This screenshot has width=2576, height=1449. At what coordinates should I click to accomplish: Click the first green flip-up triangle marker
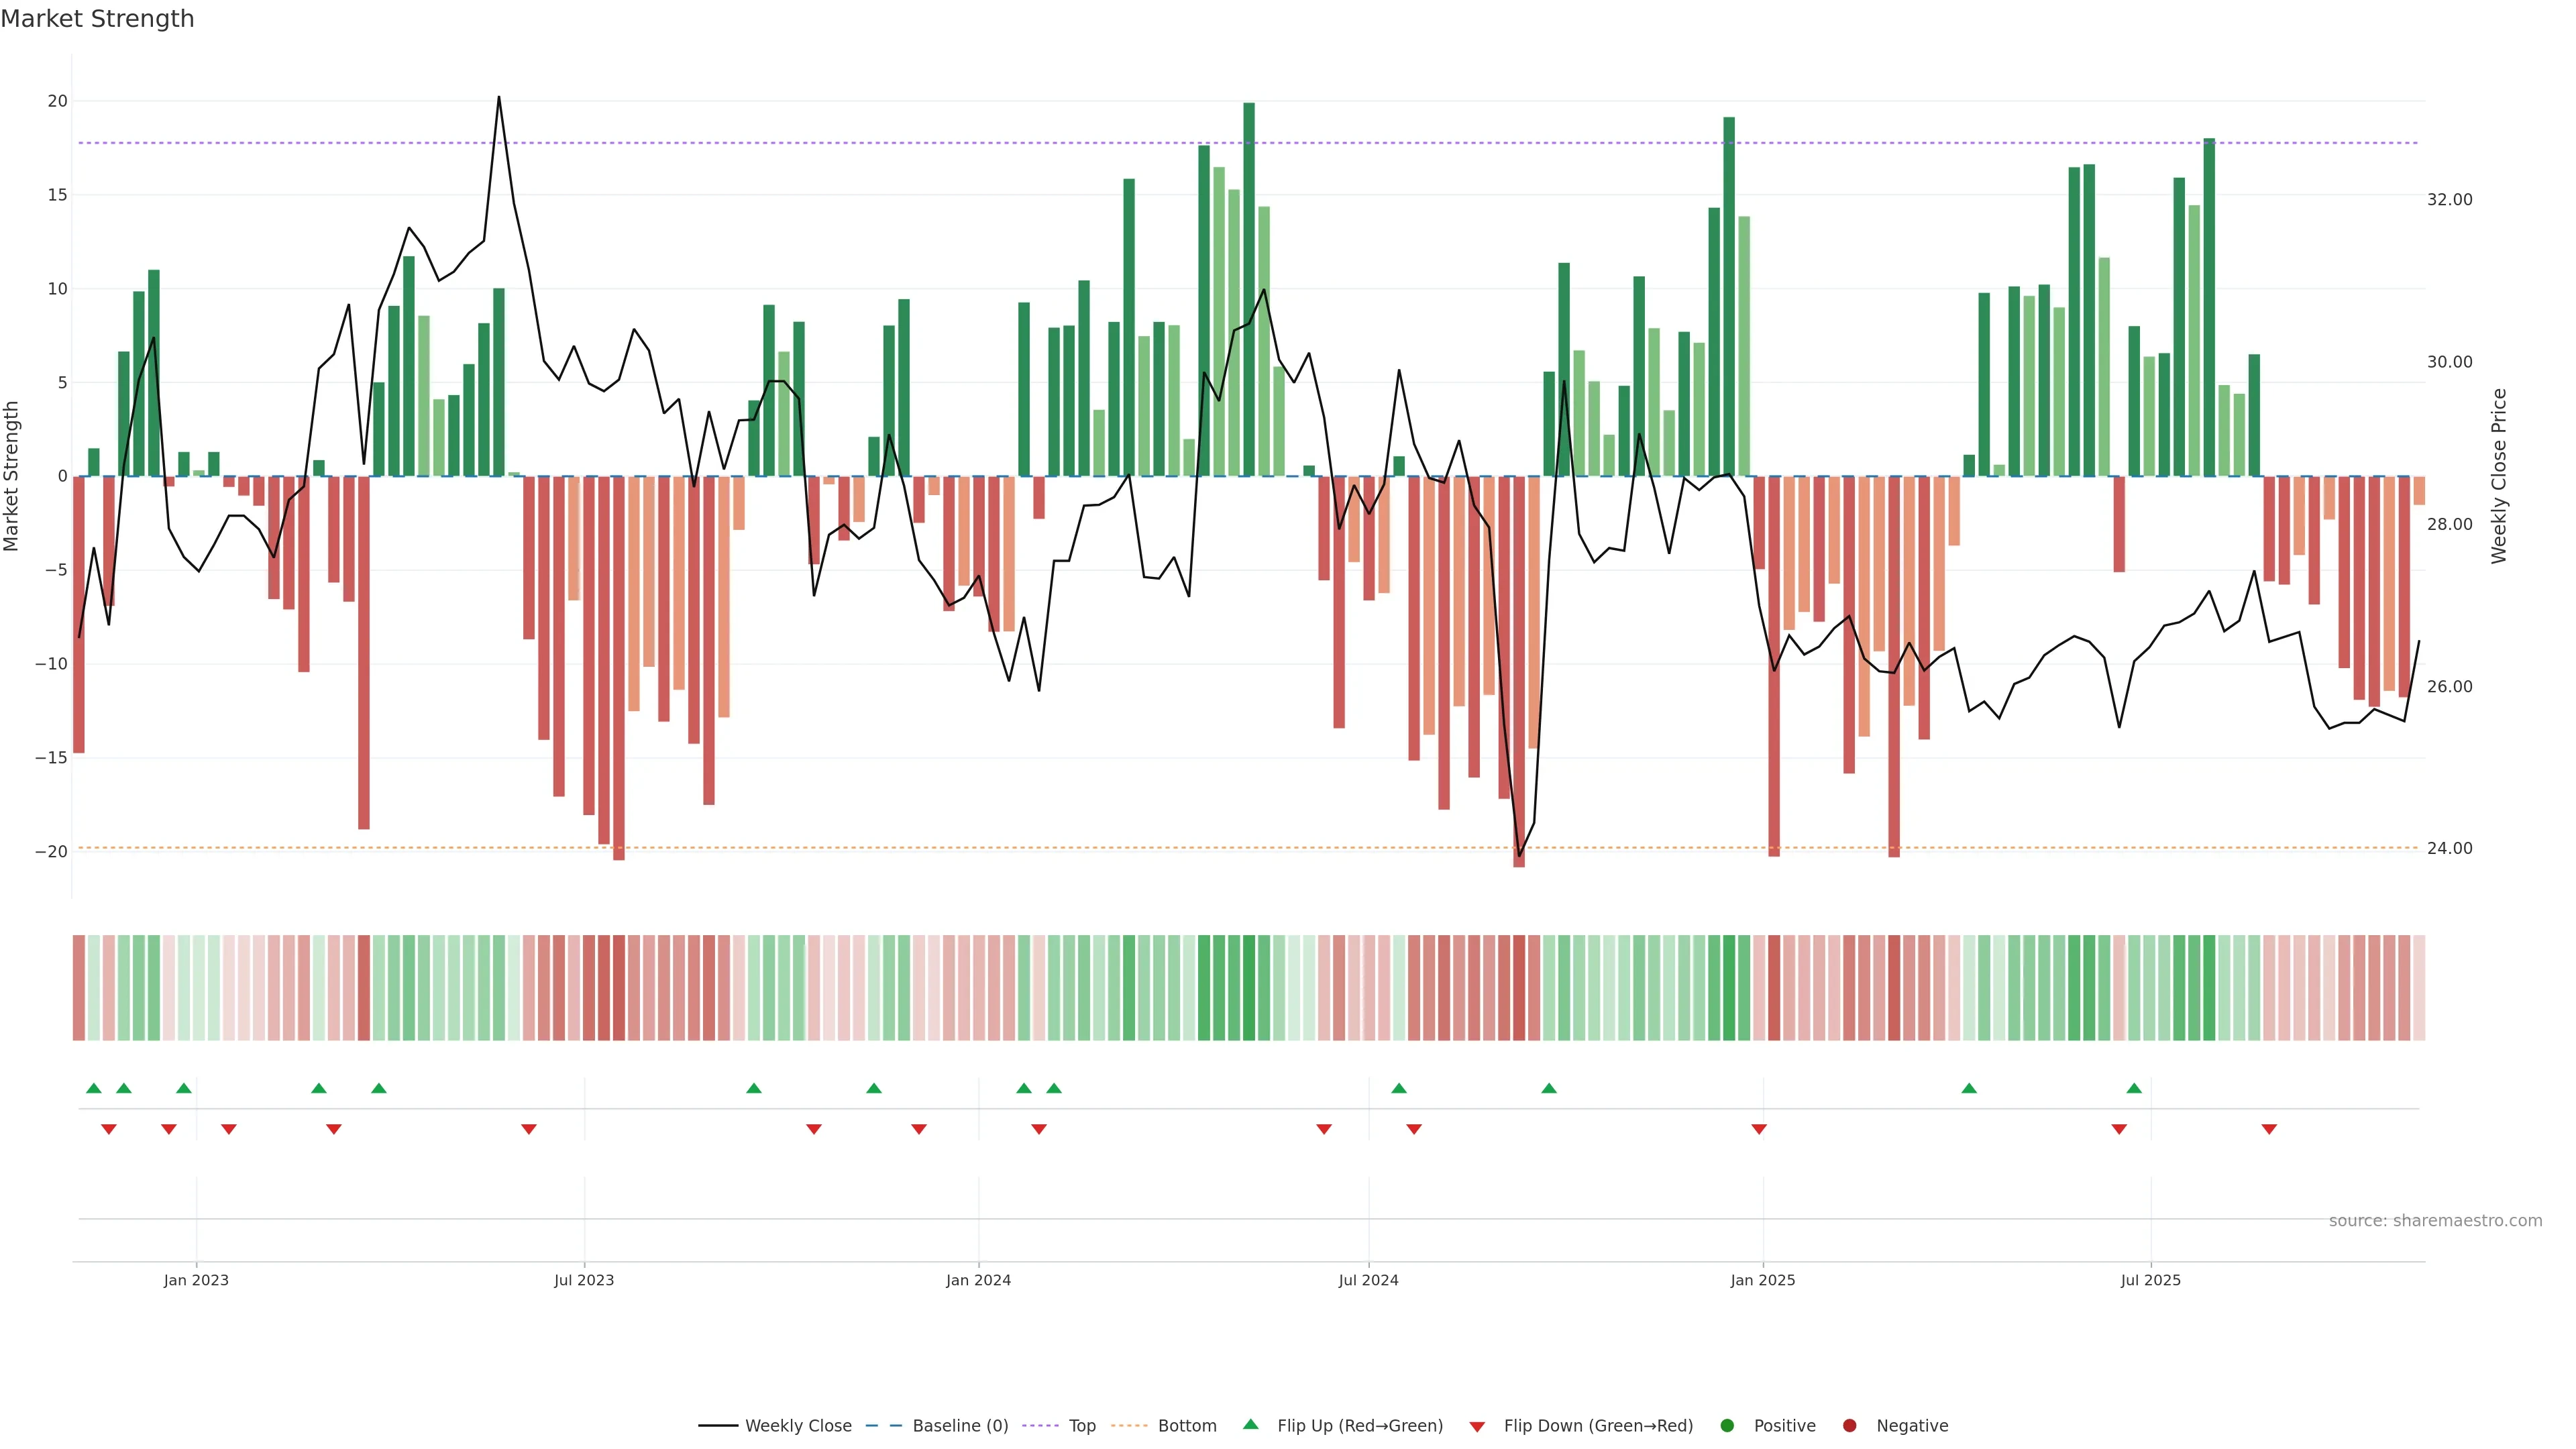pos(94,1088)
